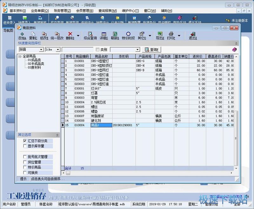Tick the 货位管理 checkbox
The width and height of the screenshot is (254, 209).
click(x=25, y=162)
